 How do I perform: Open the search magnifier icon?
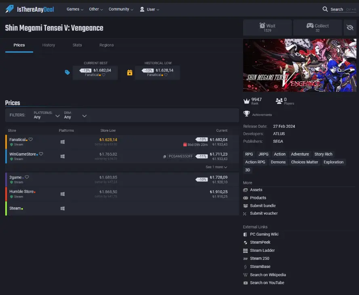325,9
